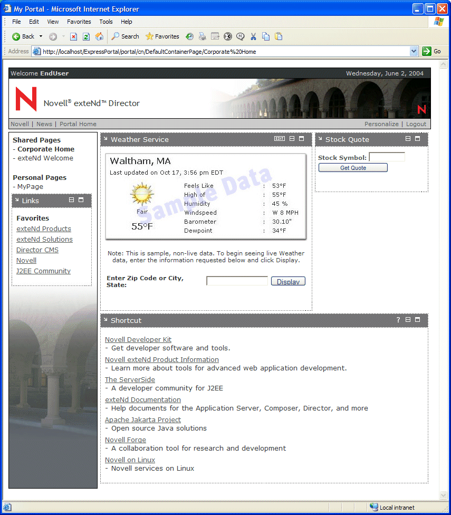Open the Tools menu
The image size is (451, 515).
click(x=105, y=22)
